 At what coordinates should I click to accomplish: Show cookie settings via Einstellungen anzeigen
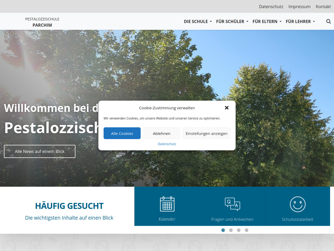click(x=206, y=133)
